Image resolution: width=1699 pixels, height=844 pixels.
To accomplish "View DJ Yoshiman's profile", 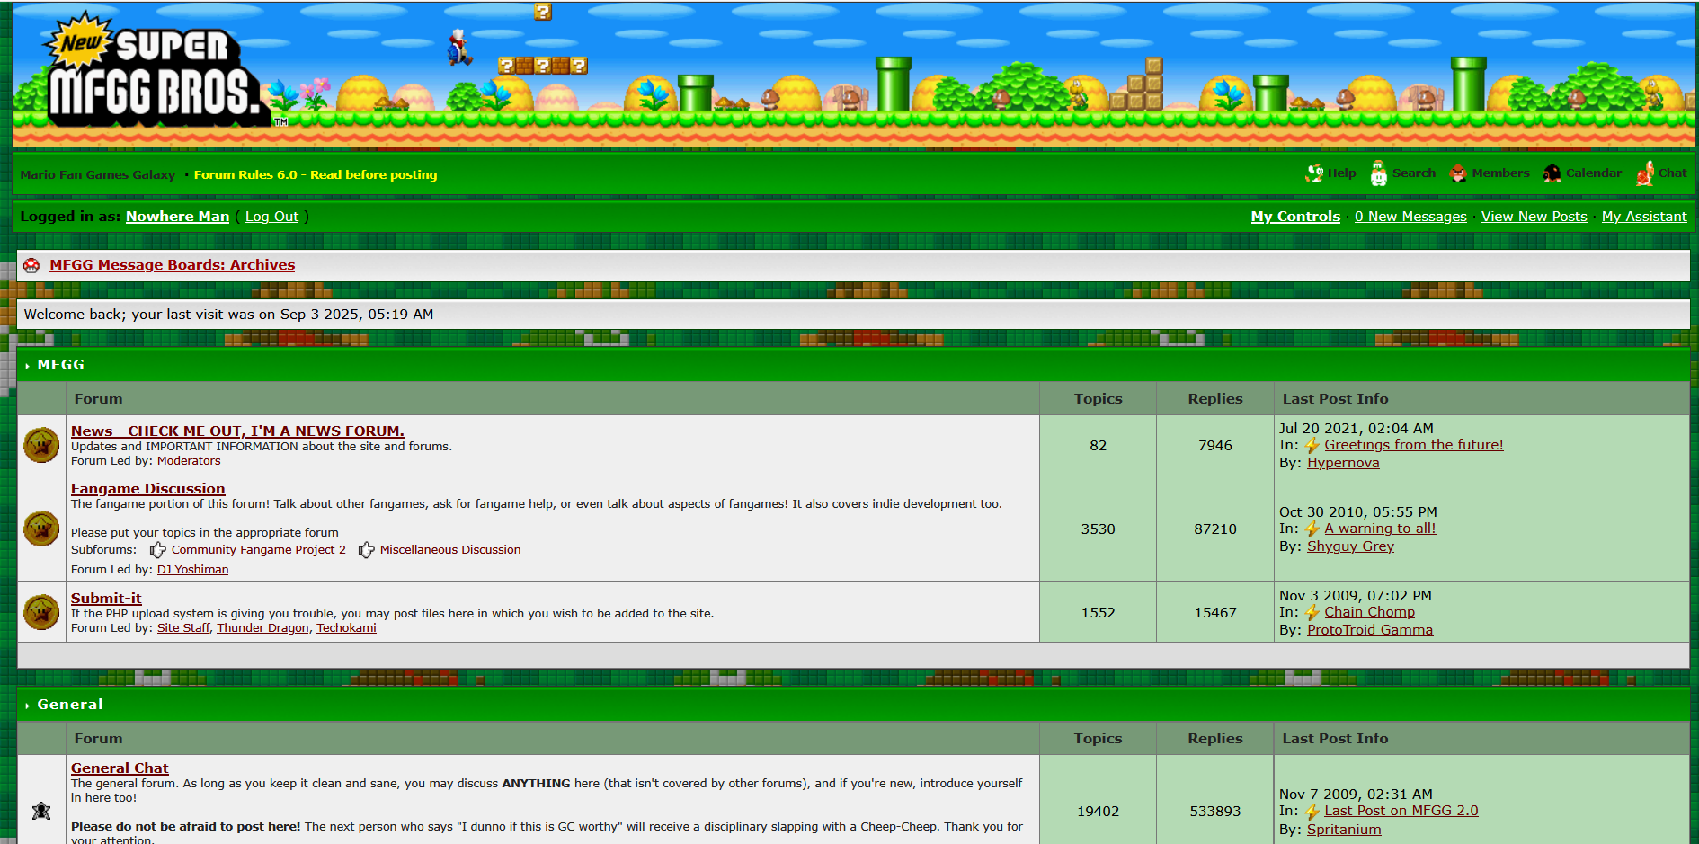I will (193, 570).
